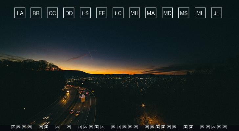239x131 pixels.
Task: Choose the MD box in top row
Action: (x=167, y=13)
